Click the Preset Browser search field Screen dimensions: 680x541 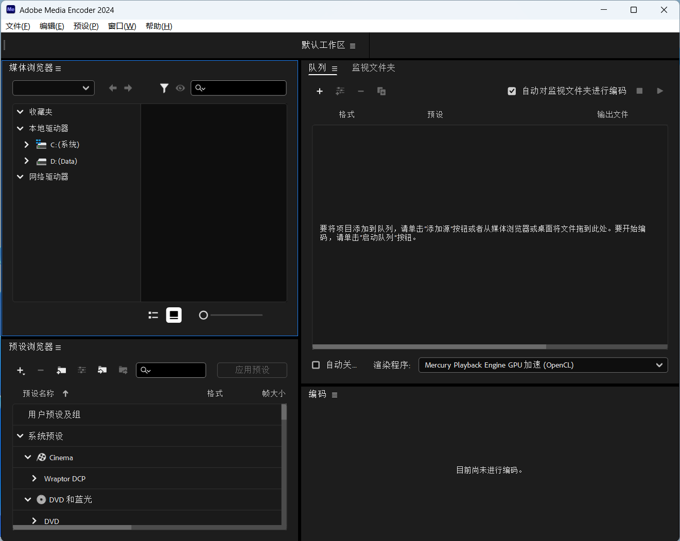(x=171, y=370)
